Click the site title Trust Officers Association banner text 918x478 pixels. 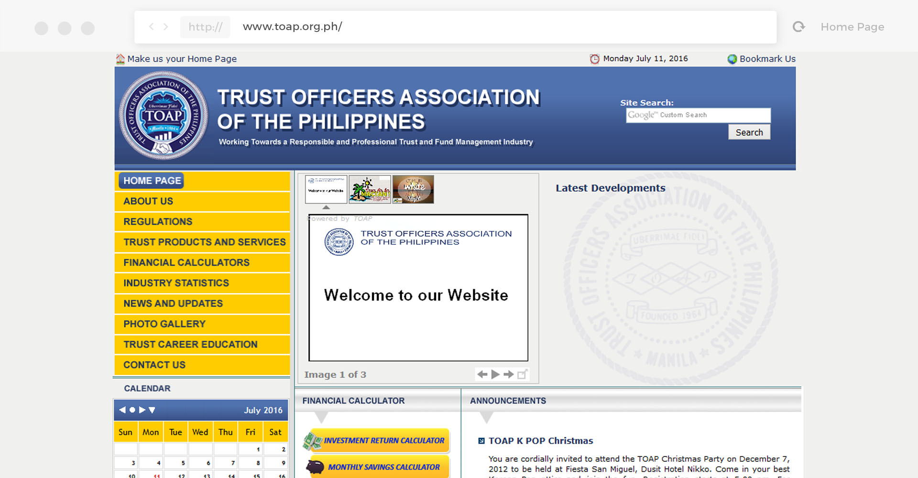point(379,109)
